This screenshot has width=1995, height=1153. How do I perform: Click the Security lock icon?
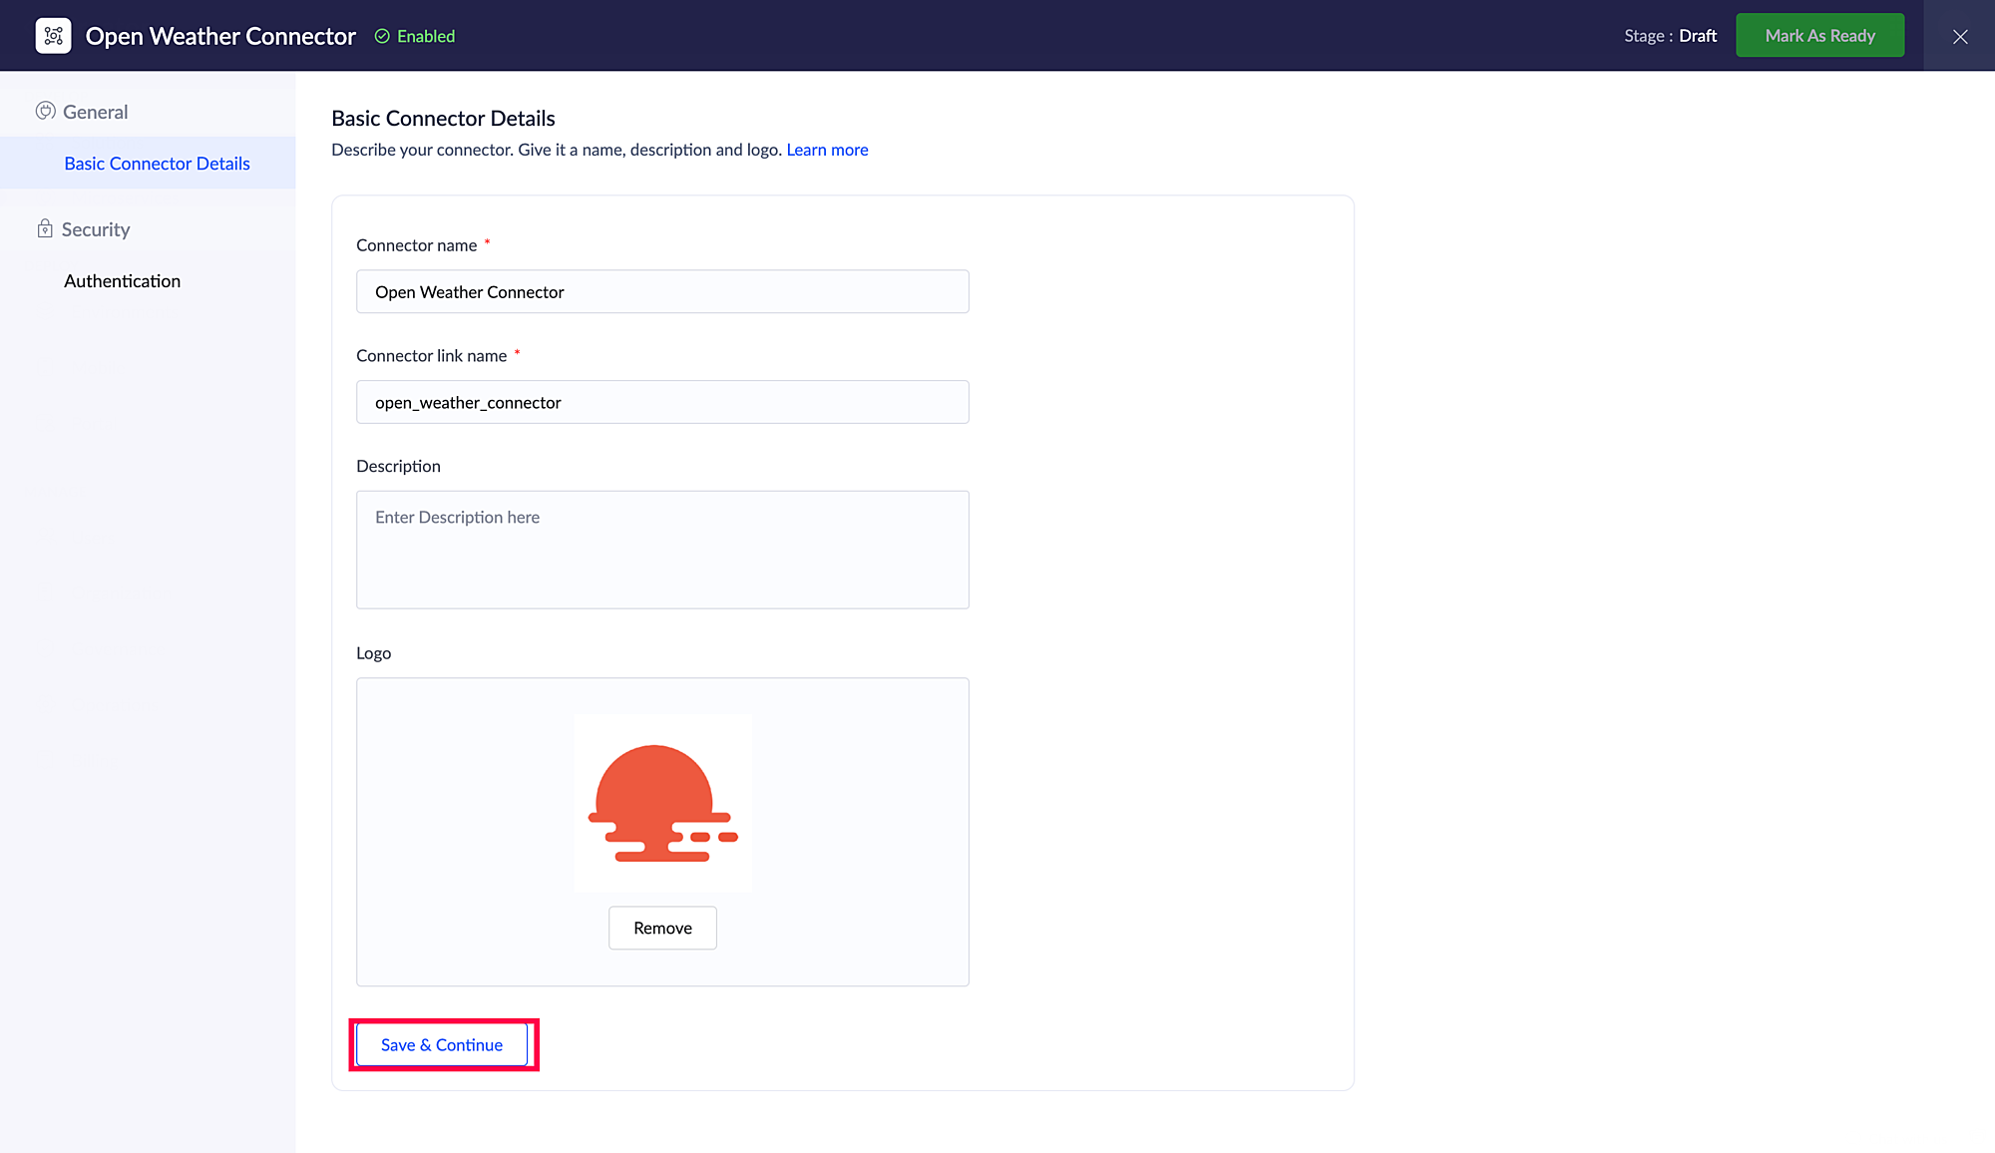45,228
